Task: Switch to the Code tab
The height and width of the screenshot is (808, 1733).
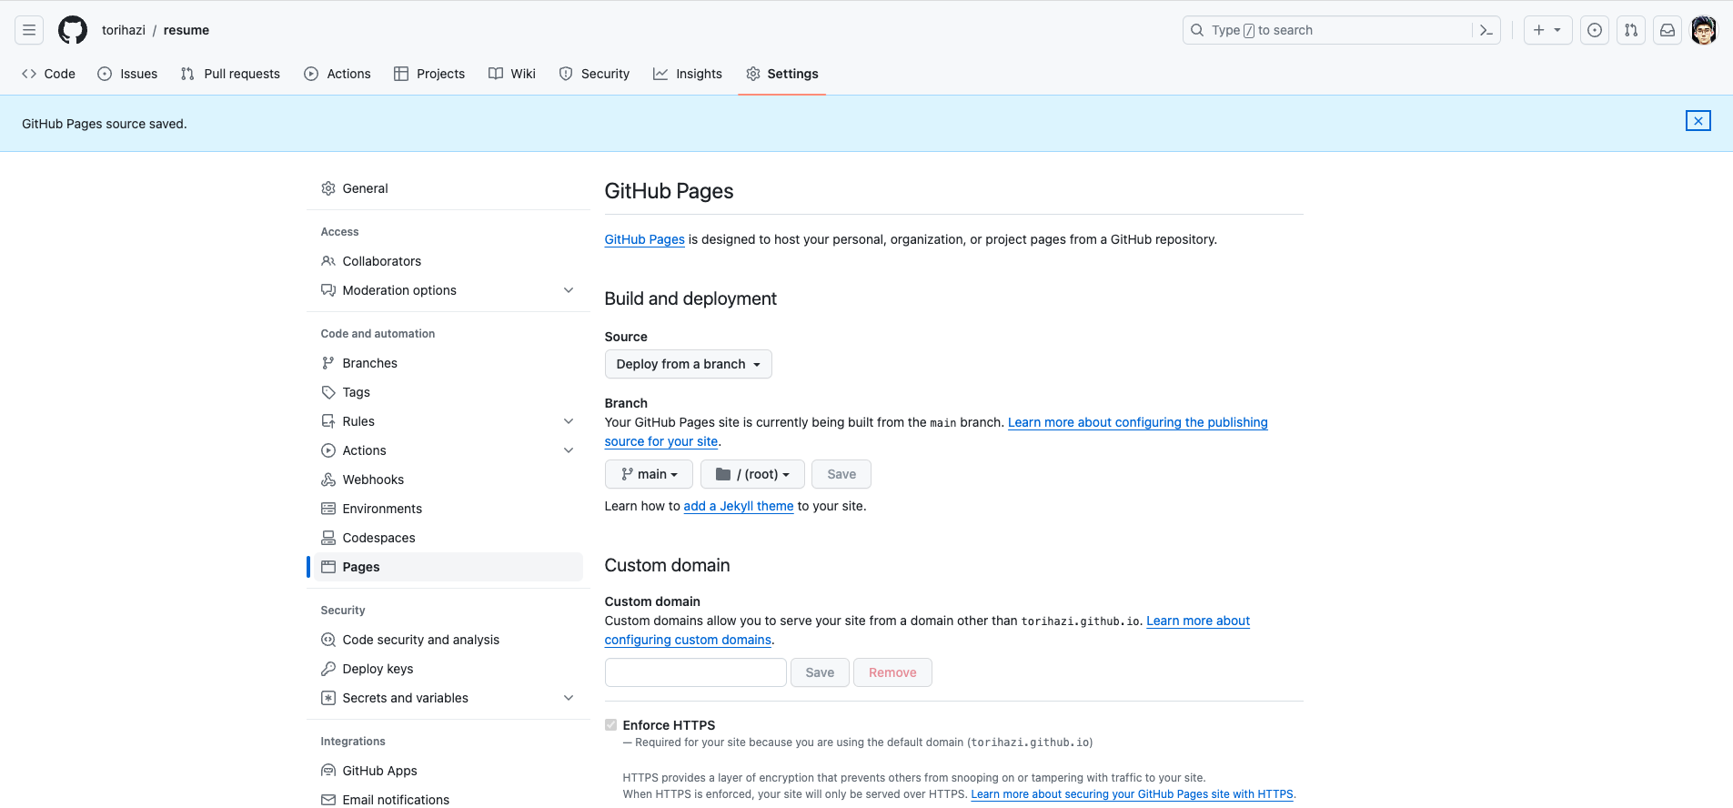Action: [48, 74]
